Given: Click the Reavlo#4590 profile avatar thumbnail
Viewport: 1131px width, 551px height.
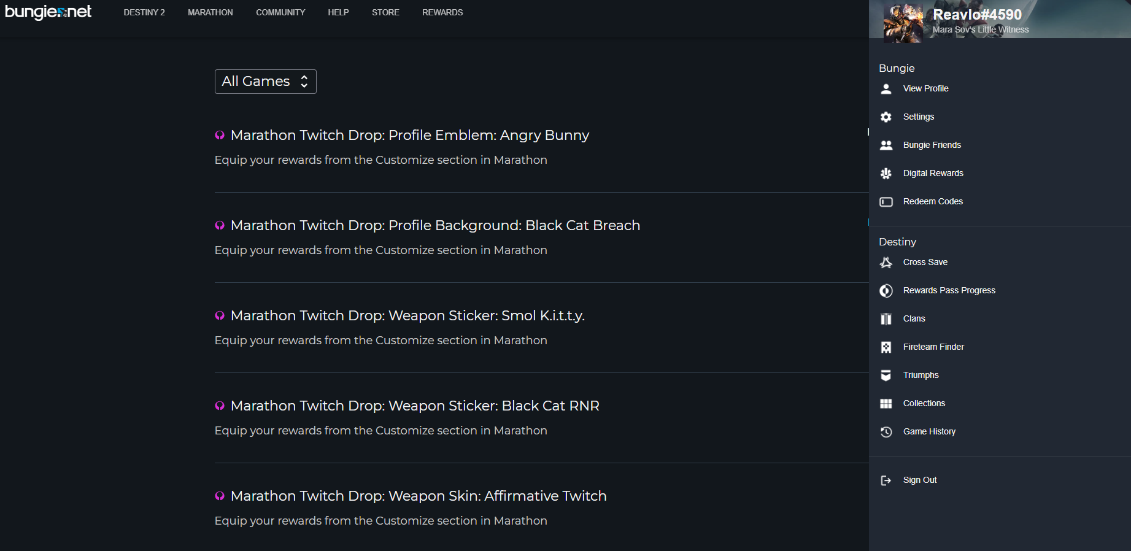Looking at the screenshot, I should (903, 23).
